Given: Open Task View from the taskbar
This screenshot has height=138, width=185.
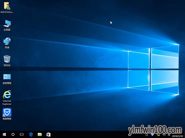Looking at the screenshot, I should [22, 134].
